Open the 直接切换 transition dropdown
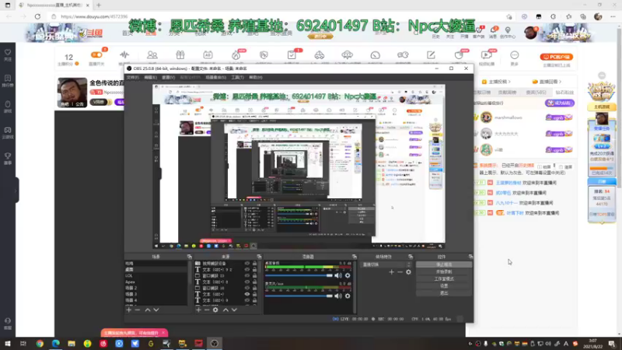622x350 pixels. (386, 264)
